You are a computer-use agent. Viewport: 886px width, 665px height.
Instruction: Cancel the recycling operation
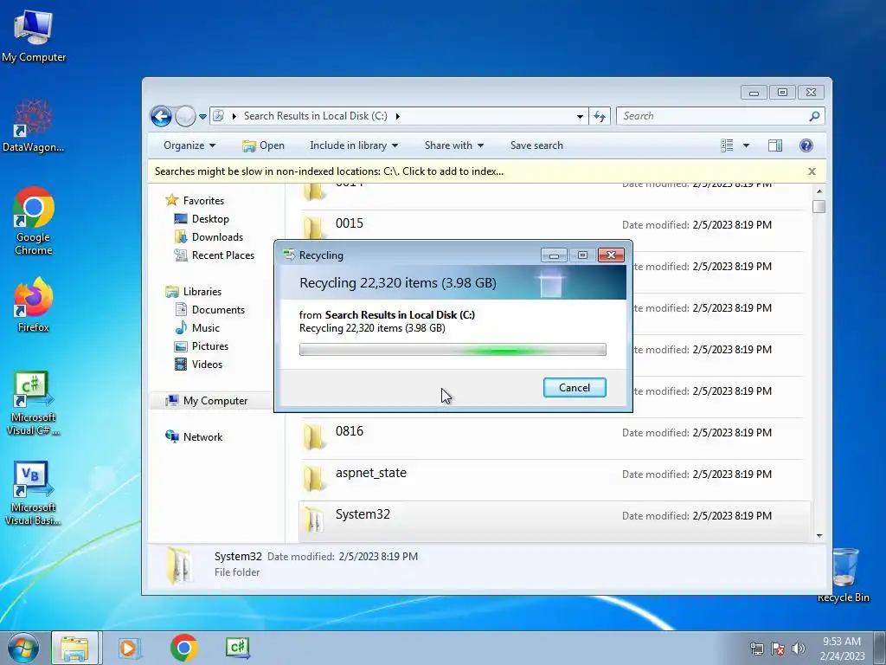(575, 387)
